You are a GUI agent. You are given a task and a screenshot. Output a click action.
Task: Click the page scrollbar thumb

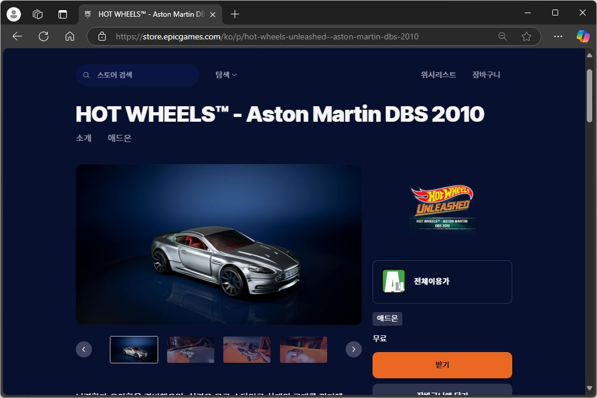pos(589,95)
